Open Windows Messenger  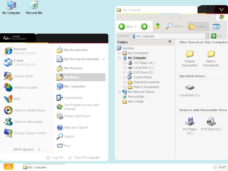coord(23,122)
